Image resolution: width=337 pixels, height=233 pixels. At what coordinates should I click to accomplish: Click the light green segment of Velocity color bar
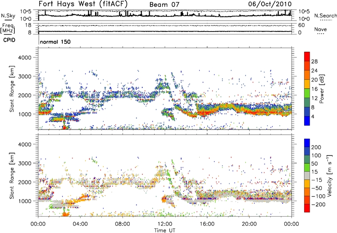(307, 167)
